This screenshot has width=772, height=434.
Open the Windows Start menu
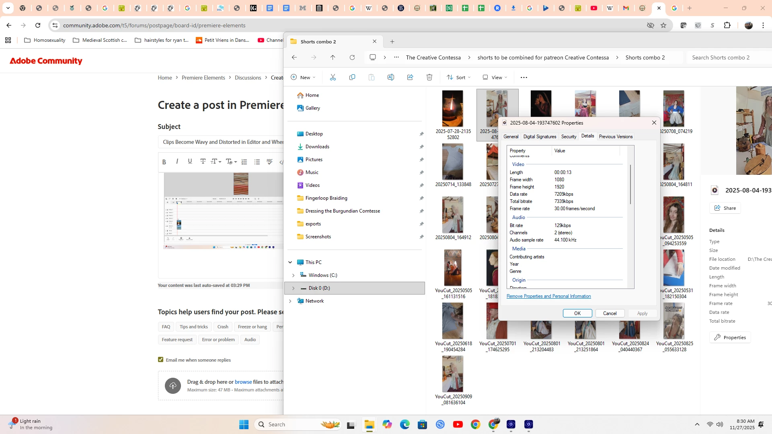pos(244,424)
